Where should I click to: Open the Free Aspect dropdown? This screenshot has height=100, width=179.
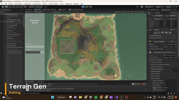pos(43,12)
